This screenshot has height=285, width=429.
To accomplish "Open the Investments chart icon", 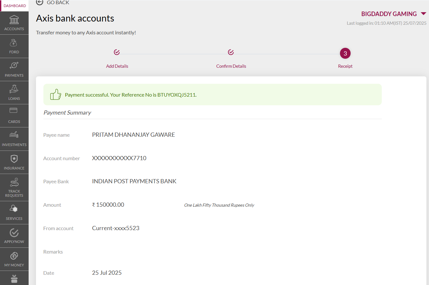I will pos(14,135).
